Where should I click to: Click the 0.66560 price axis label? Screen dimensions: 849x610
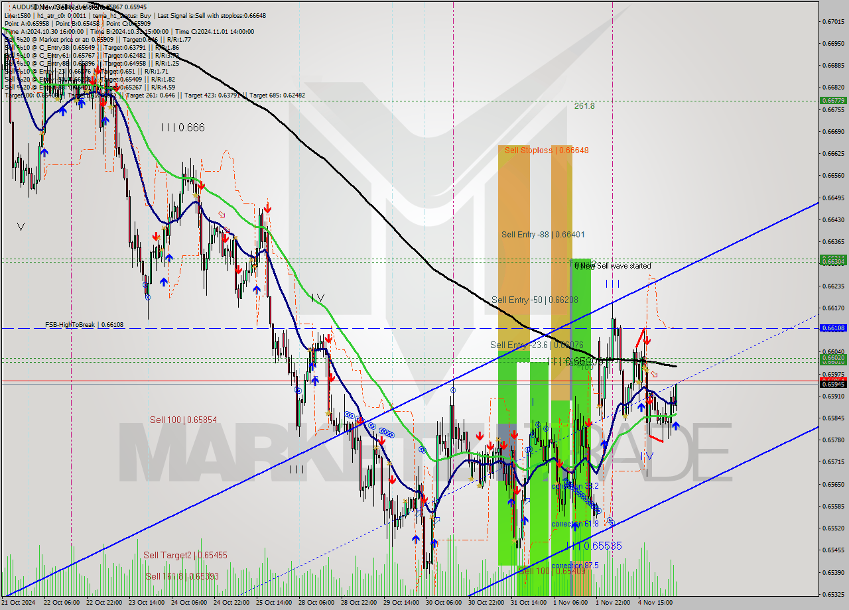point(833,176)
